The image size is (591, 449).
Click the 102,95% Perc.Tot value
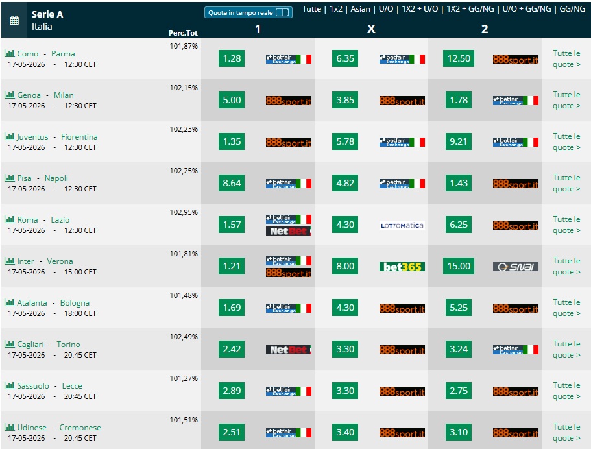click(x=184, y=212)
